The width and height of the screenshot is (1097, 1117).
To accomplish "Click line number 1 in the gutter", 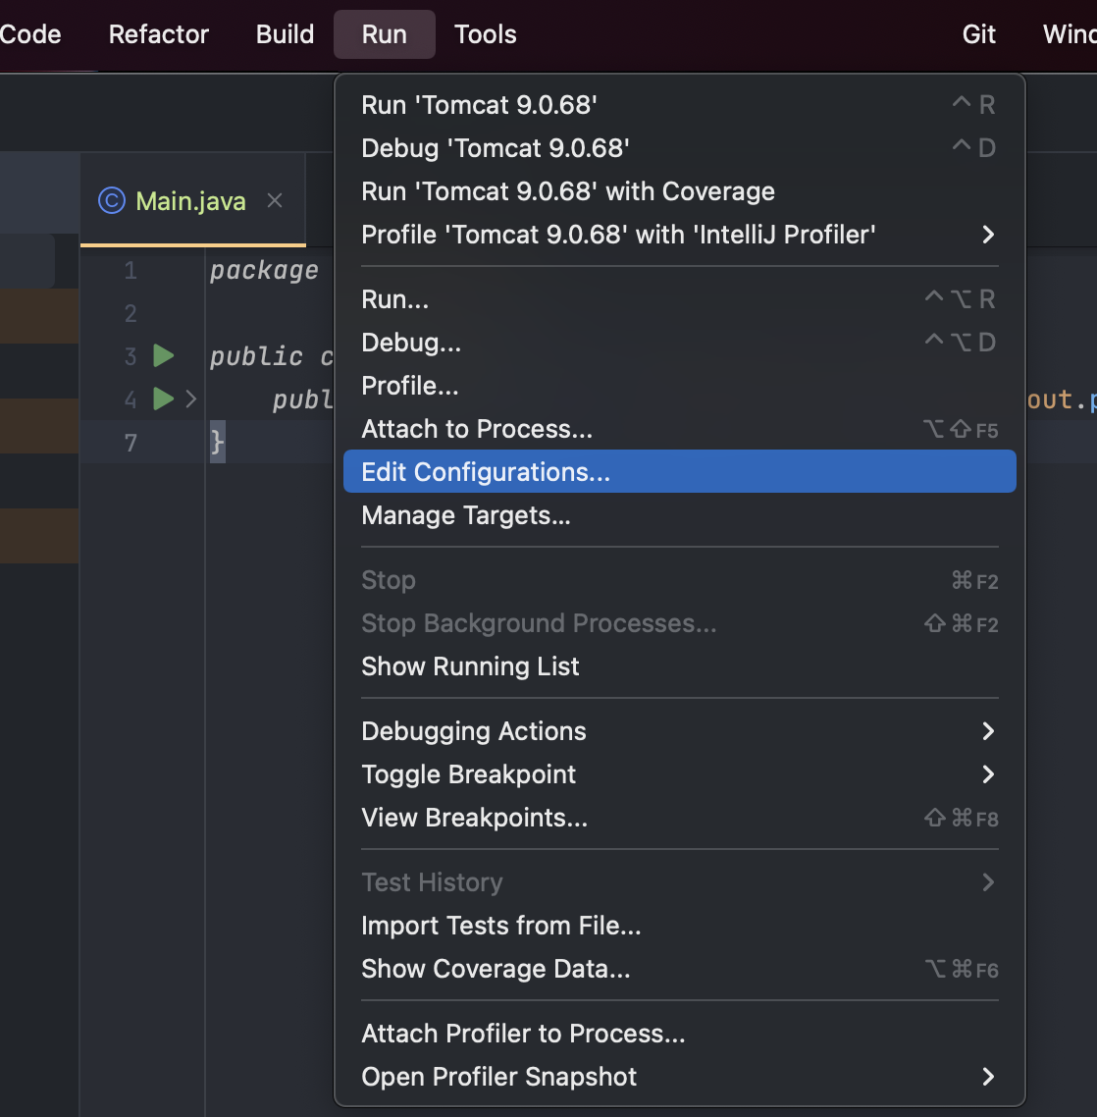I will (131, 270).
